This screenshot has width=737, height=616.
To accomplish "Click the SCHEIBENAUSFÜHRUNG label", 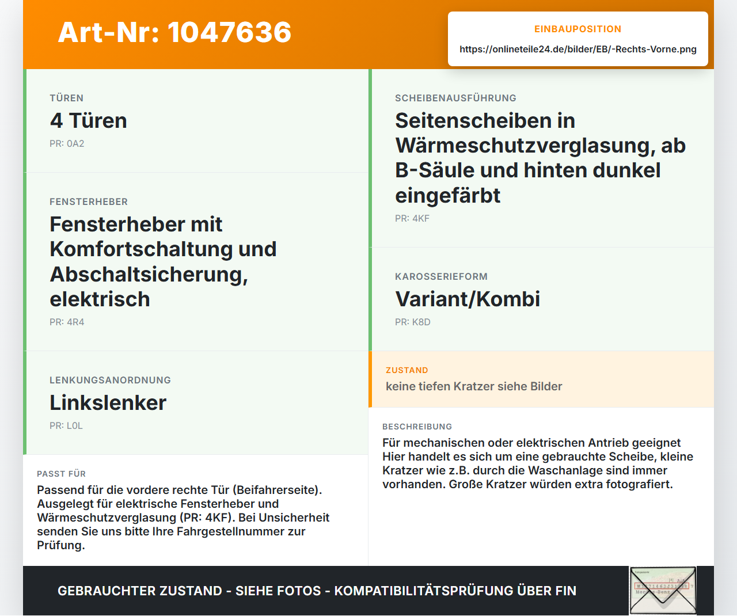I will tap(455, 98).
